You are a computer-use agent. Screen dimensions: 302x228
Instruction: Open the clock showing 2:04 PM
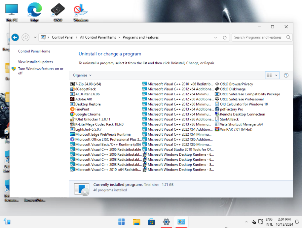click(284, 222)
